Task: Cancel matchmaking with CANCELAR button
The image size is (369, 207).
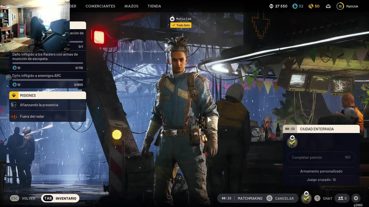Action: click(x=280, y=198)
